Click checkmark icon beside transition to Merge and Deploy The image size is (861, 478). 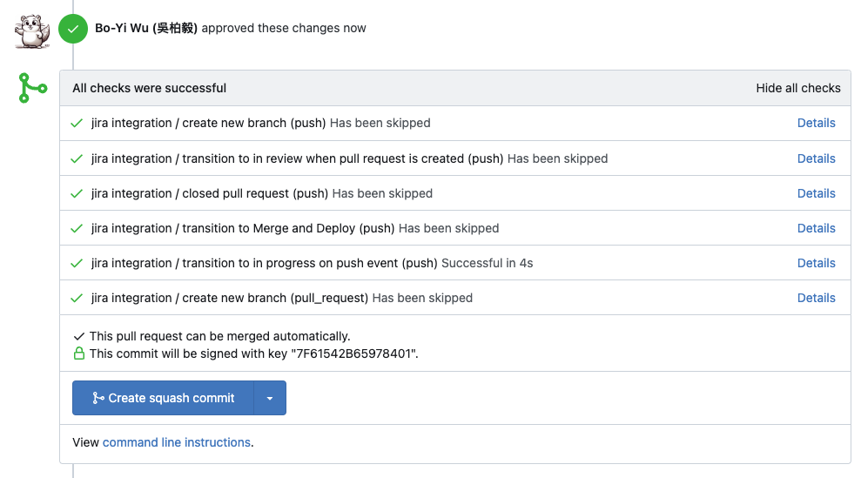click(77, 228)
